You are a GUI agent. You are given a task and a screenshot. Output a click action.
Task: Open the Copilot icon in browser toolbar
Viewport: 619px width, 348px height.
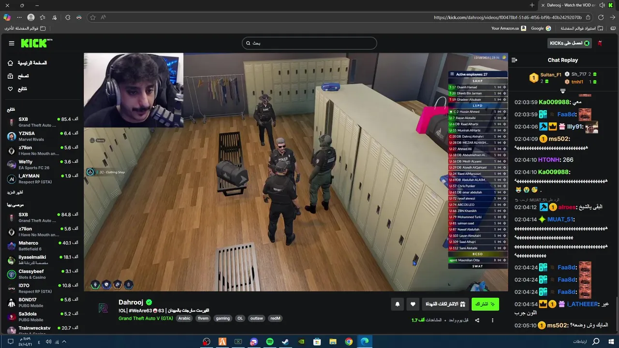click(x=7, y=17)
